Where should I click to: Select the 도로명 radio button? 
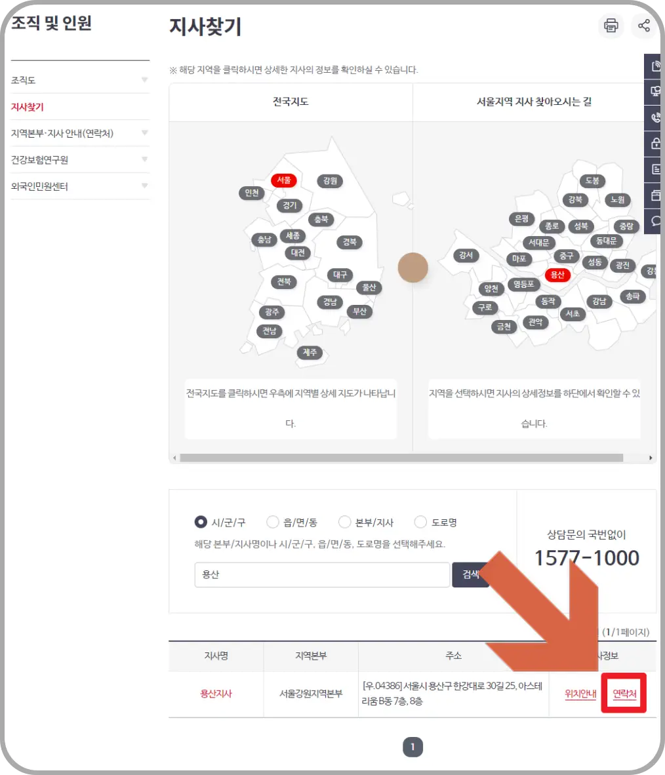(x=420, y=522)
